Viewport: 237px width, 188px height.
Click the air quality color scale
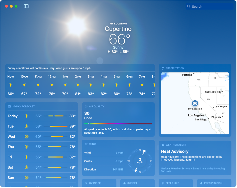(118, 124)
